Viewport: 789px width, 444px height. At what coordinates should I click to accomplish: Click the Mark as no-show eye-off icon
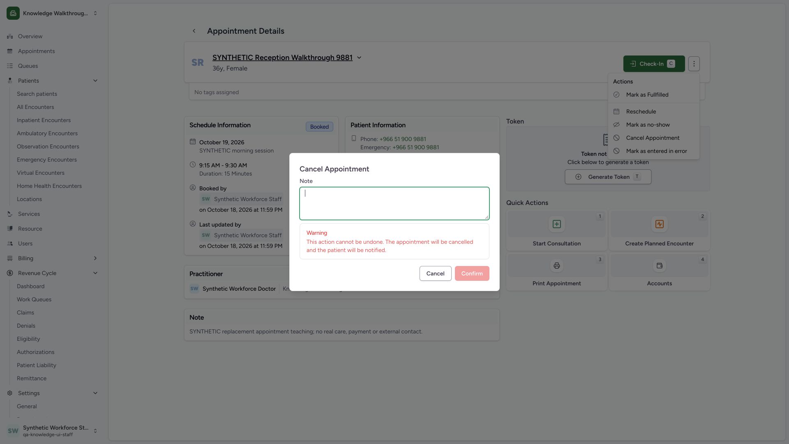pyautogui.click(x=616, y=125)
